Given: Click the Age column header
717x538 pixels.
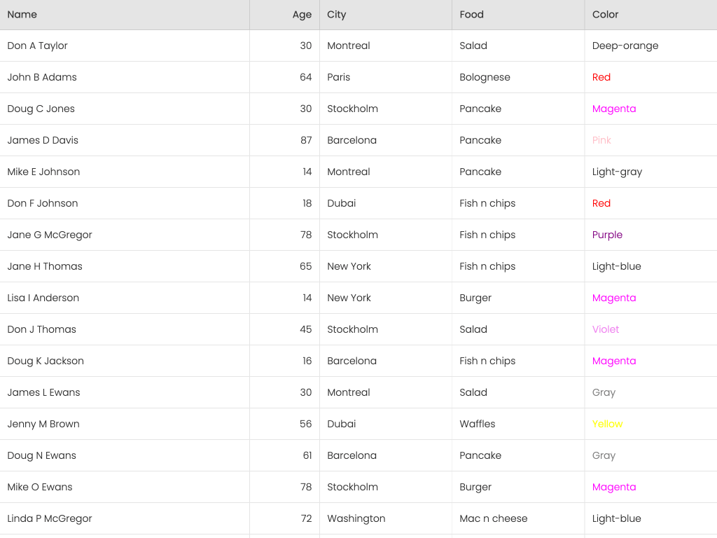Looking at the screenshot, I should pos(302,15).
